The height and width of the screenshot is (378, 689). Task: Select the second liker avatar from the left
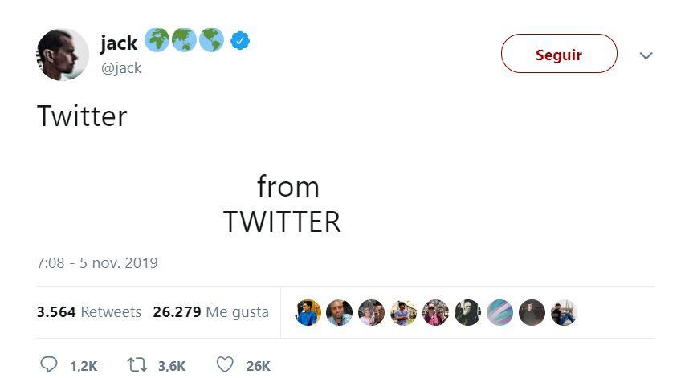[340, 312]
